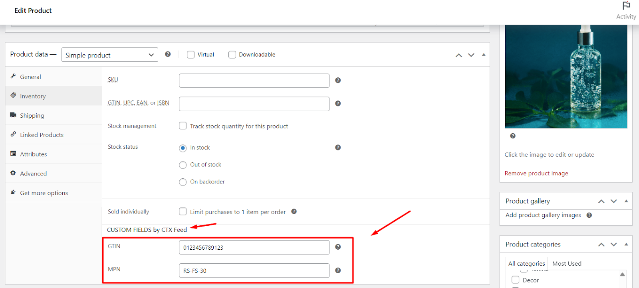Image resolution: width=639 pixels, height=288 pixels.
Task: Click help icon beside GTIN, UPC, EAN field
Action: pyautogui.click(x=338, y=103)
